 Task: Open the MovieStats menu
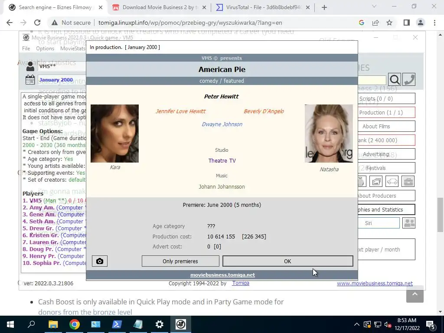pyautogui.click(x=73, y=49)
